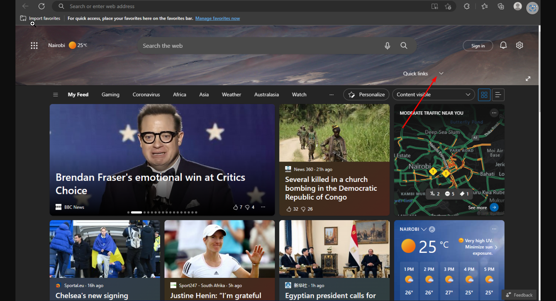
Task: Click the Personalize button
Action: [366, 95]
